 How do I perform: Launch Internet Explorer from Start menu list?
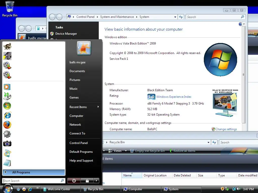7,115
